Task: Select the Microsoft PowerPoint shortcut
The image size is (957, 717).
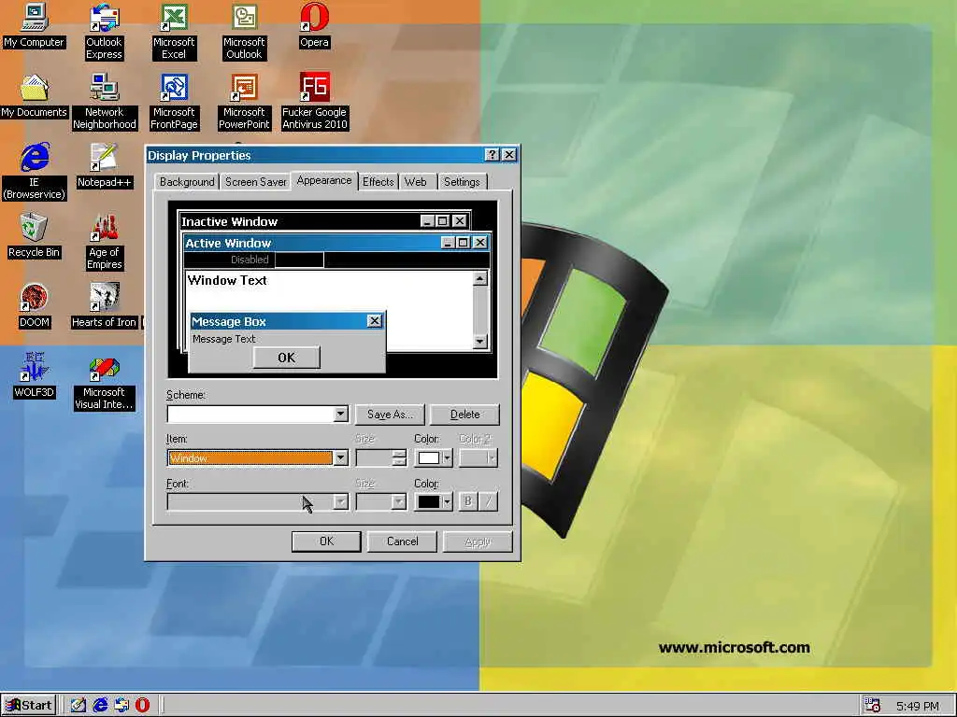Action: [x=244, y=102]
